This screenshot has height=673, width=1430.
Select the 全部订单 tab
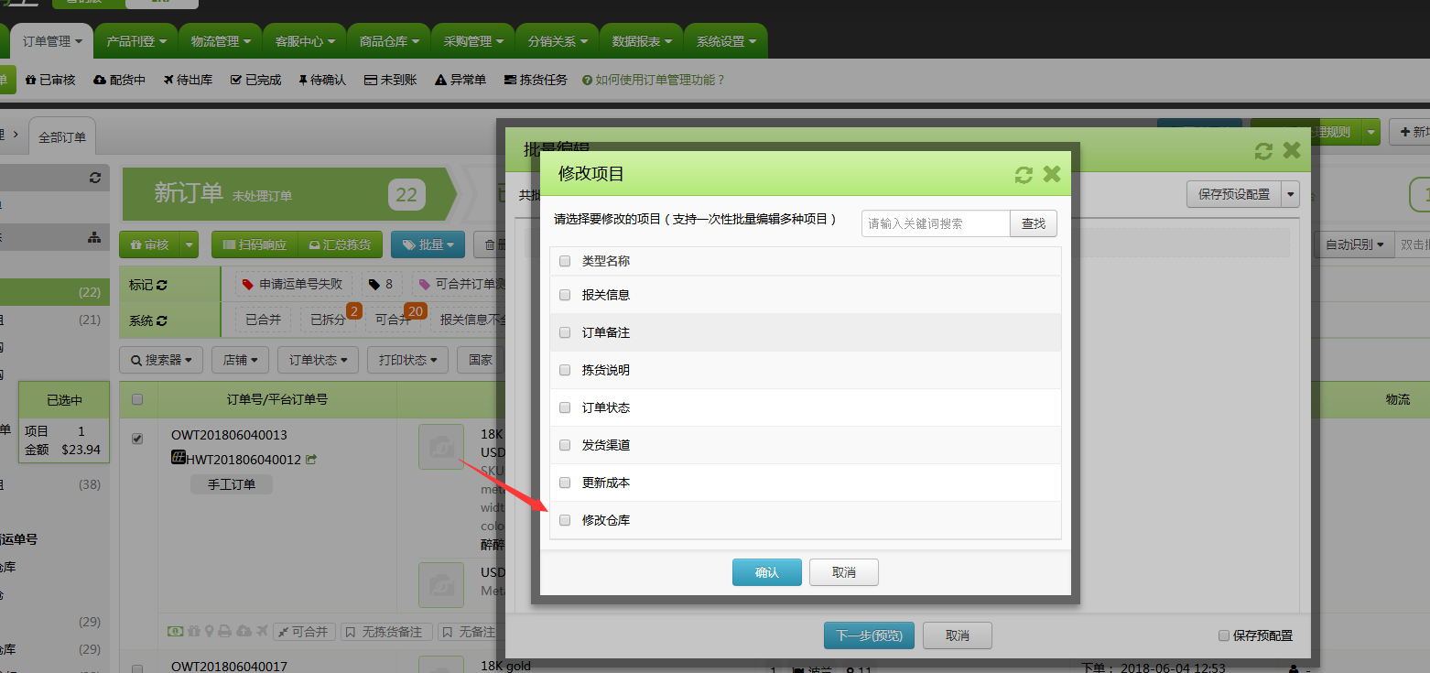click(62, 137)
